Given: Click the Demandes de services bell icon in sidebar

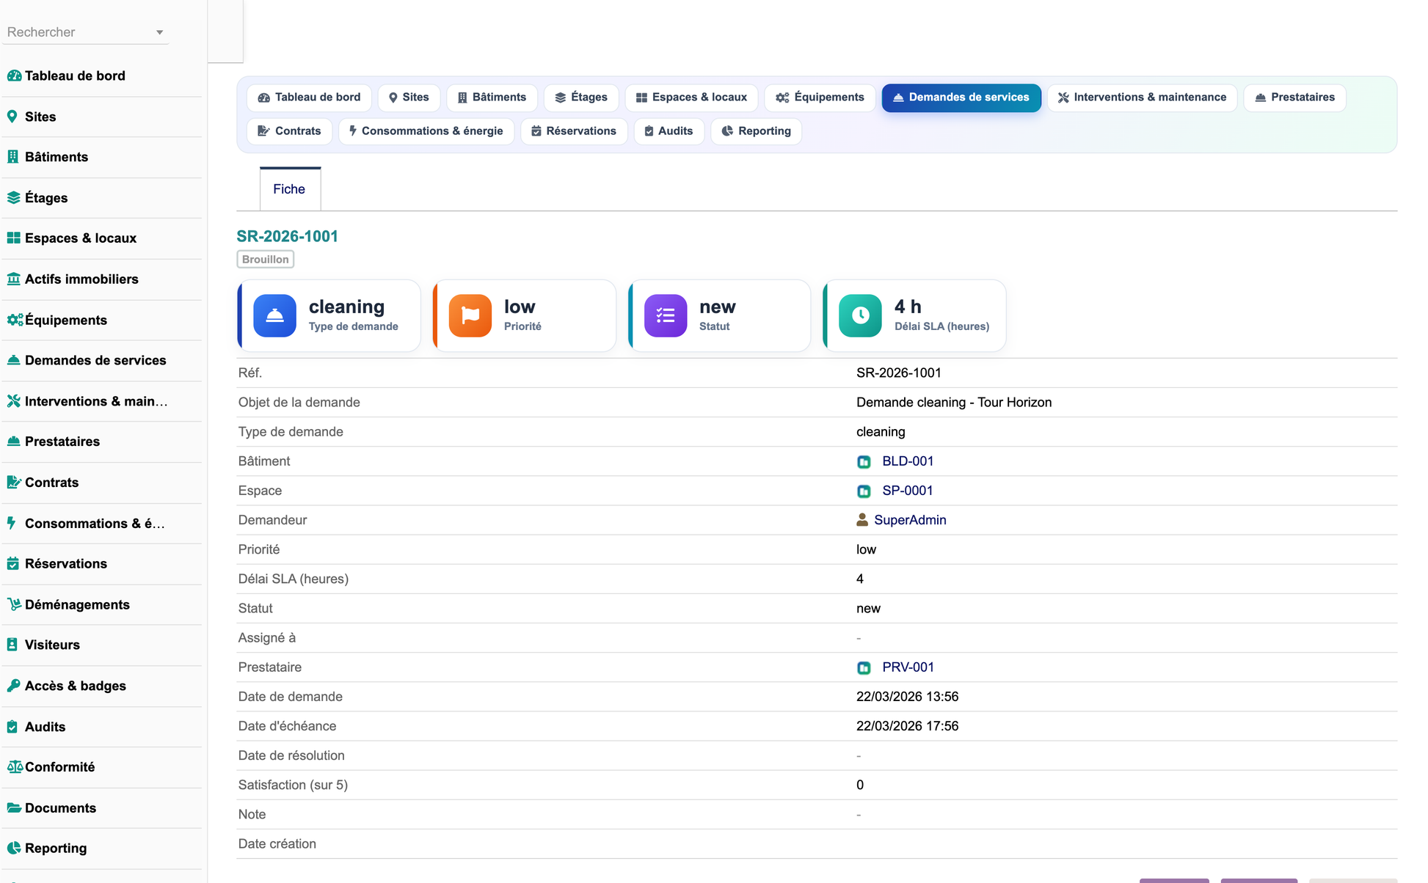Looking at the screenshot, I should 14,360.
